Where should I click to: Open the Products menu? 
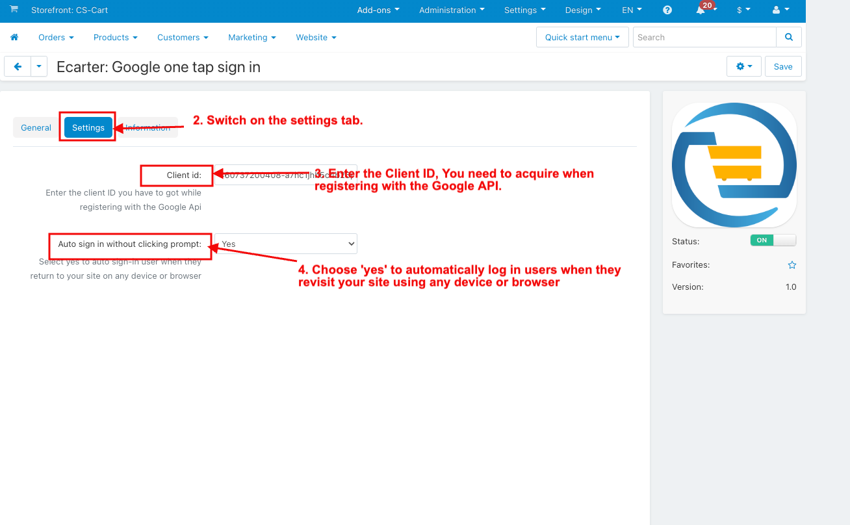pos(116,37)
